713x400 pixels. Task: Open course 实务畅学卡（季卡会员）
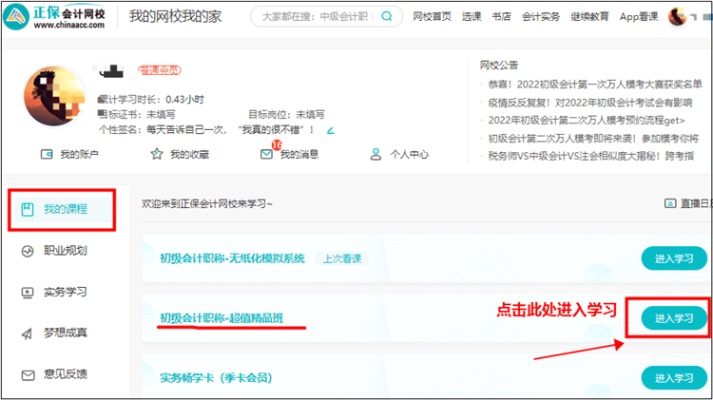(x=216, y=378)
